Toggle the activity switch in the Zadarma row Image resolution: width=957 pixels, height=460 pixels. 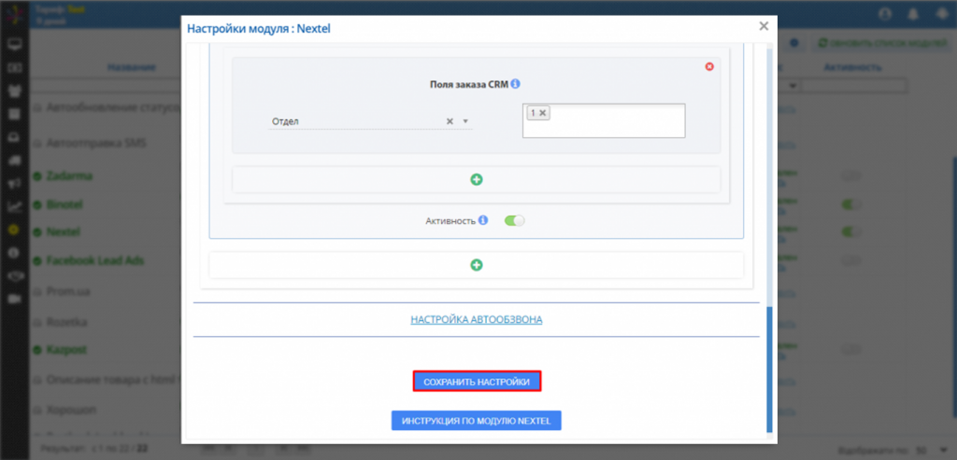pyautogui.click(x=851, y=176)
